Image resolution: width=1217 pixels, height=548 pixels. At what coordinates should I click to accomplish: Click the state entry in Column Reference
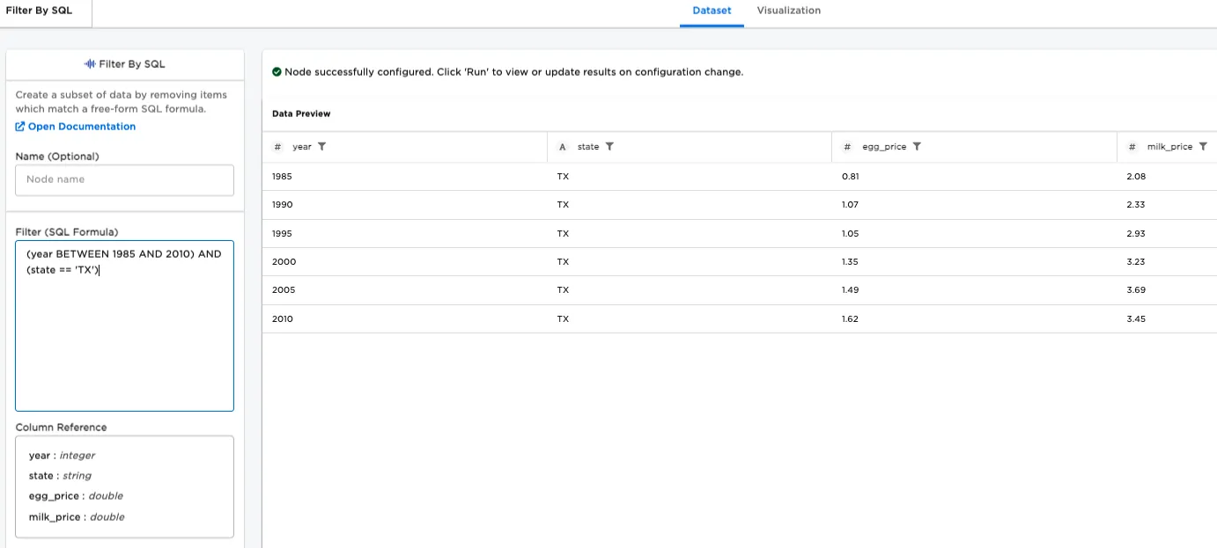(60, 476)
